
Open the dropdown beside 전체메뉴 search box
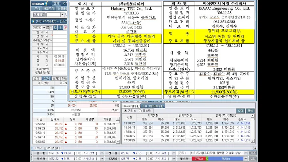click(62, 14)
